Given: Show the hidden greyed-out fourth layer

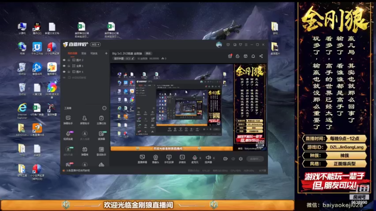Looking at the screenshot, I should pos(64,77).
